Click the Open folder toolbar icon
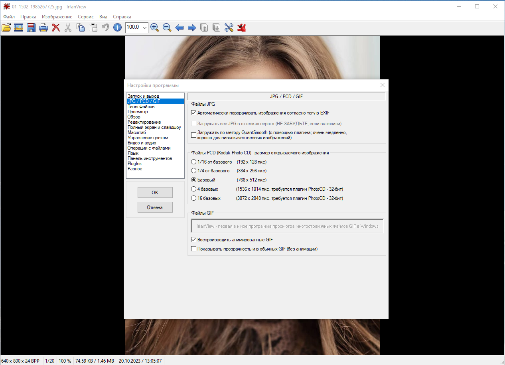 [6, 28]
